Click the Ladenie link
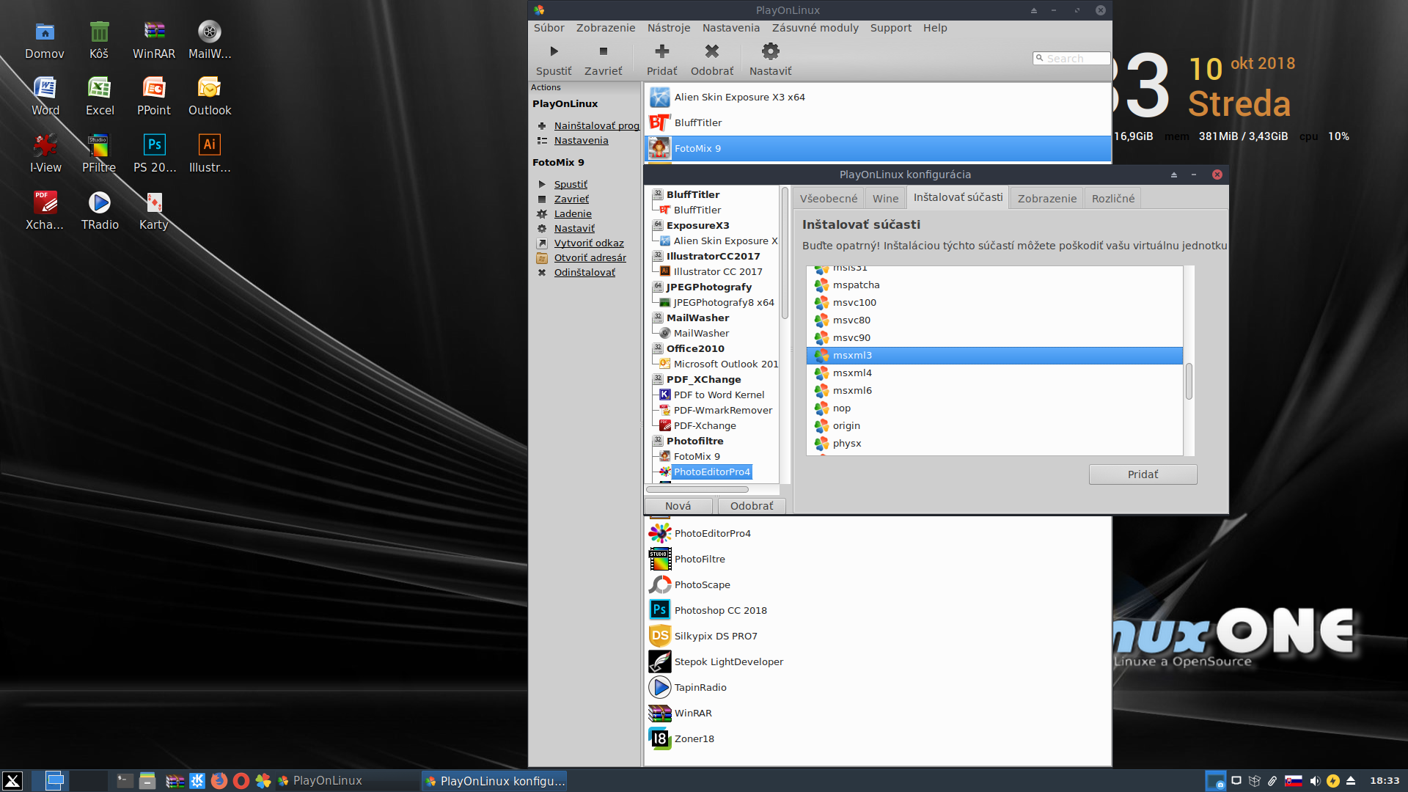This screenshot has height=792, width=1408. pos(572,214)
